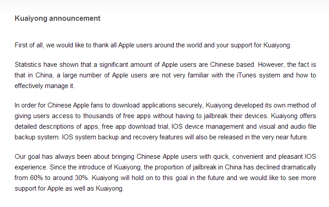Click the paragraph beginning 'First of all'

coord(153,45)
